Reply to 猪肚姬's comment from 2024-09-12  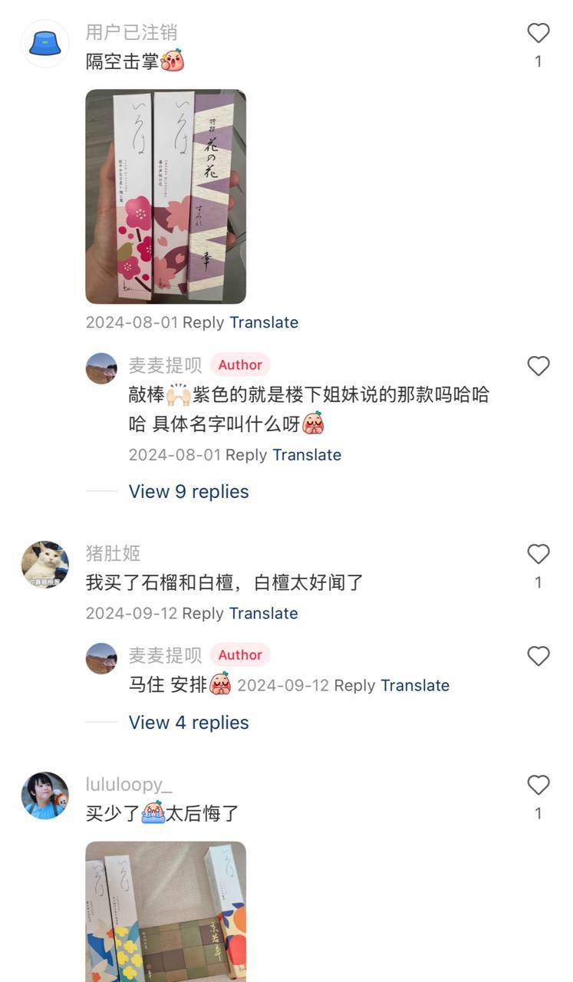click(x=203, y=613)
